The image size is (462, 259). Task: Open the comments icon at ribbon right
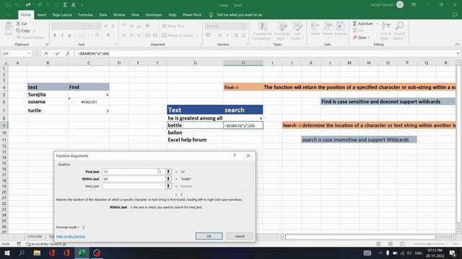pyautogui.click(x=455, y=14)
